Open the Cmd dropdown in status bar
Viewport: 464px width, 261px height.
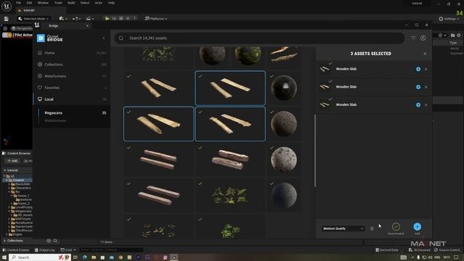68,250
